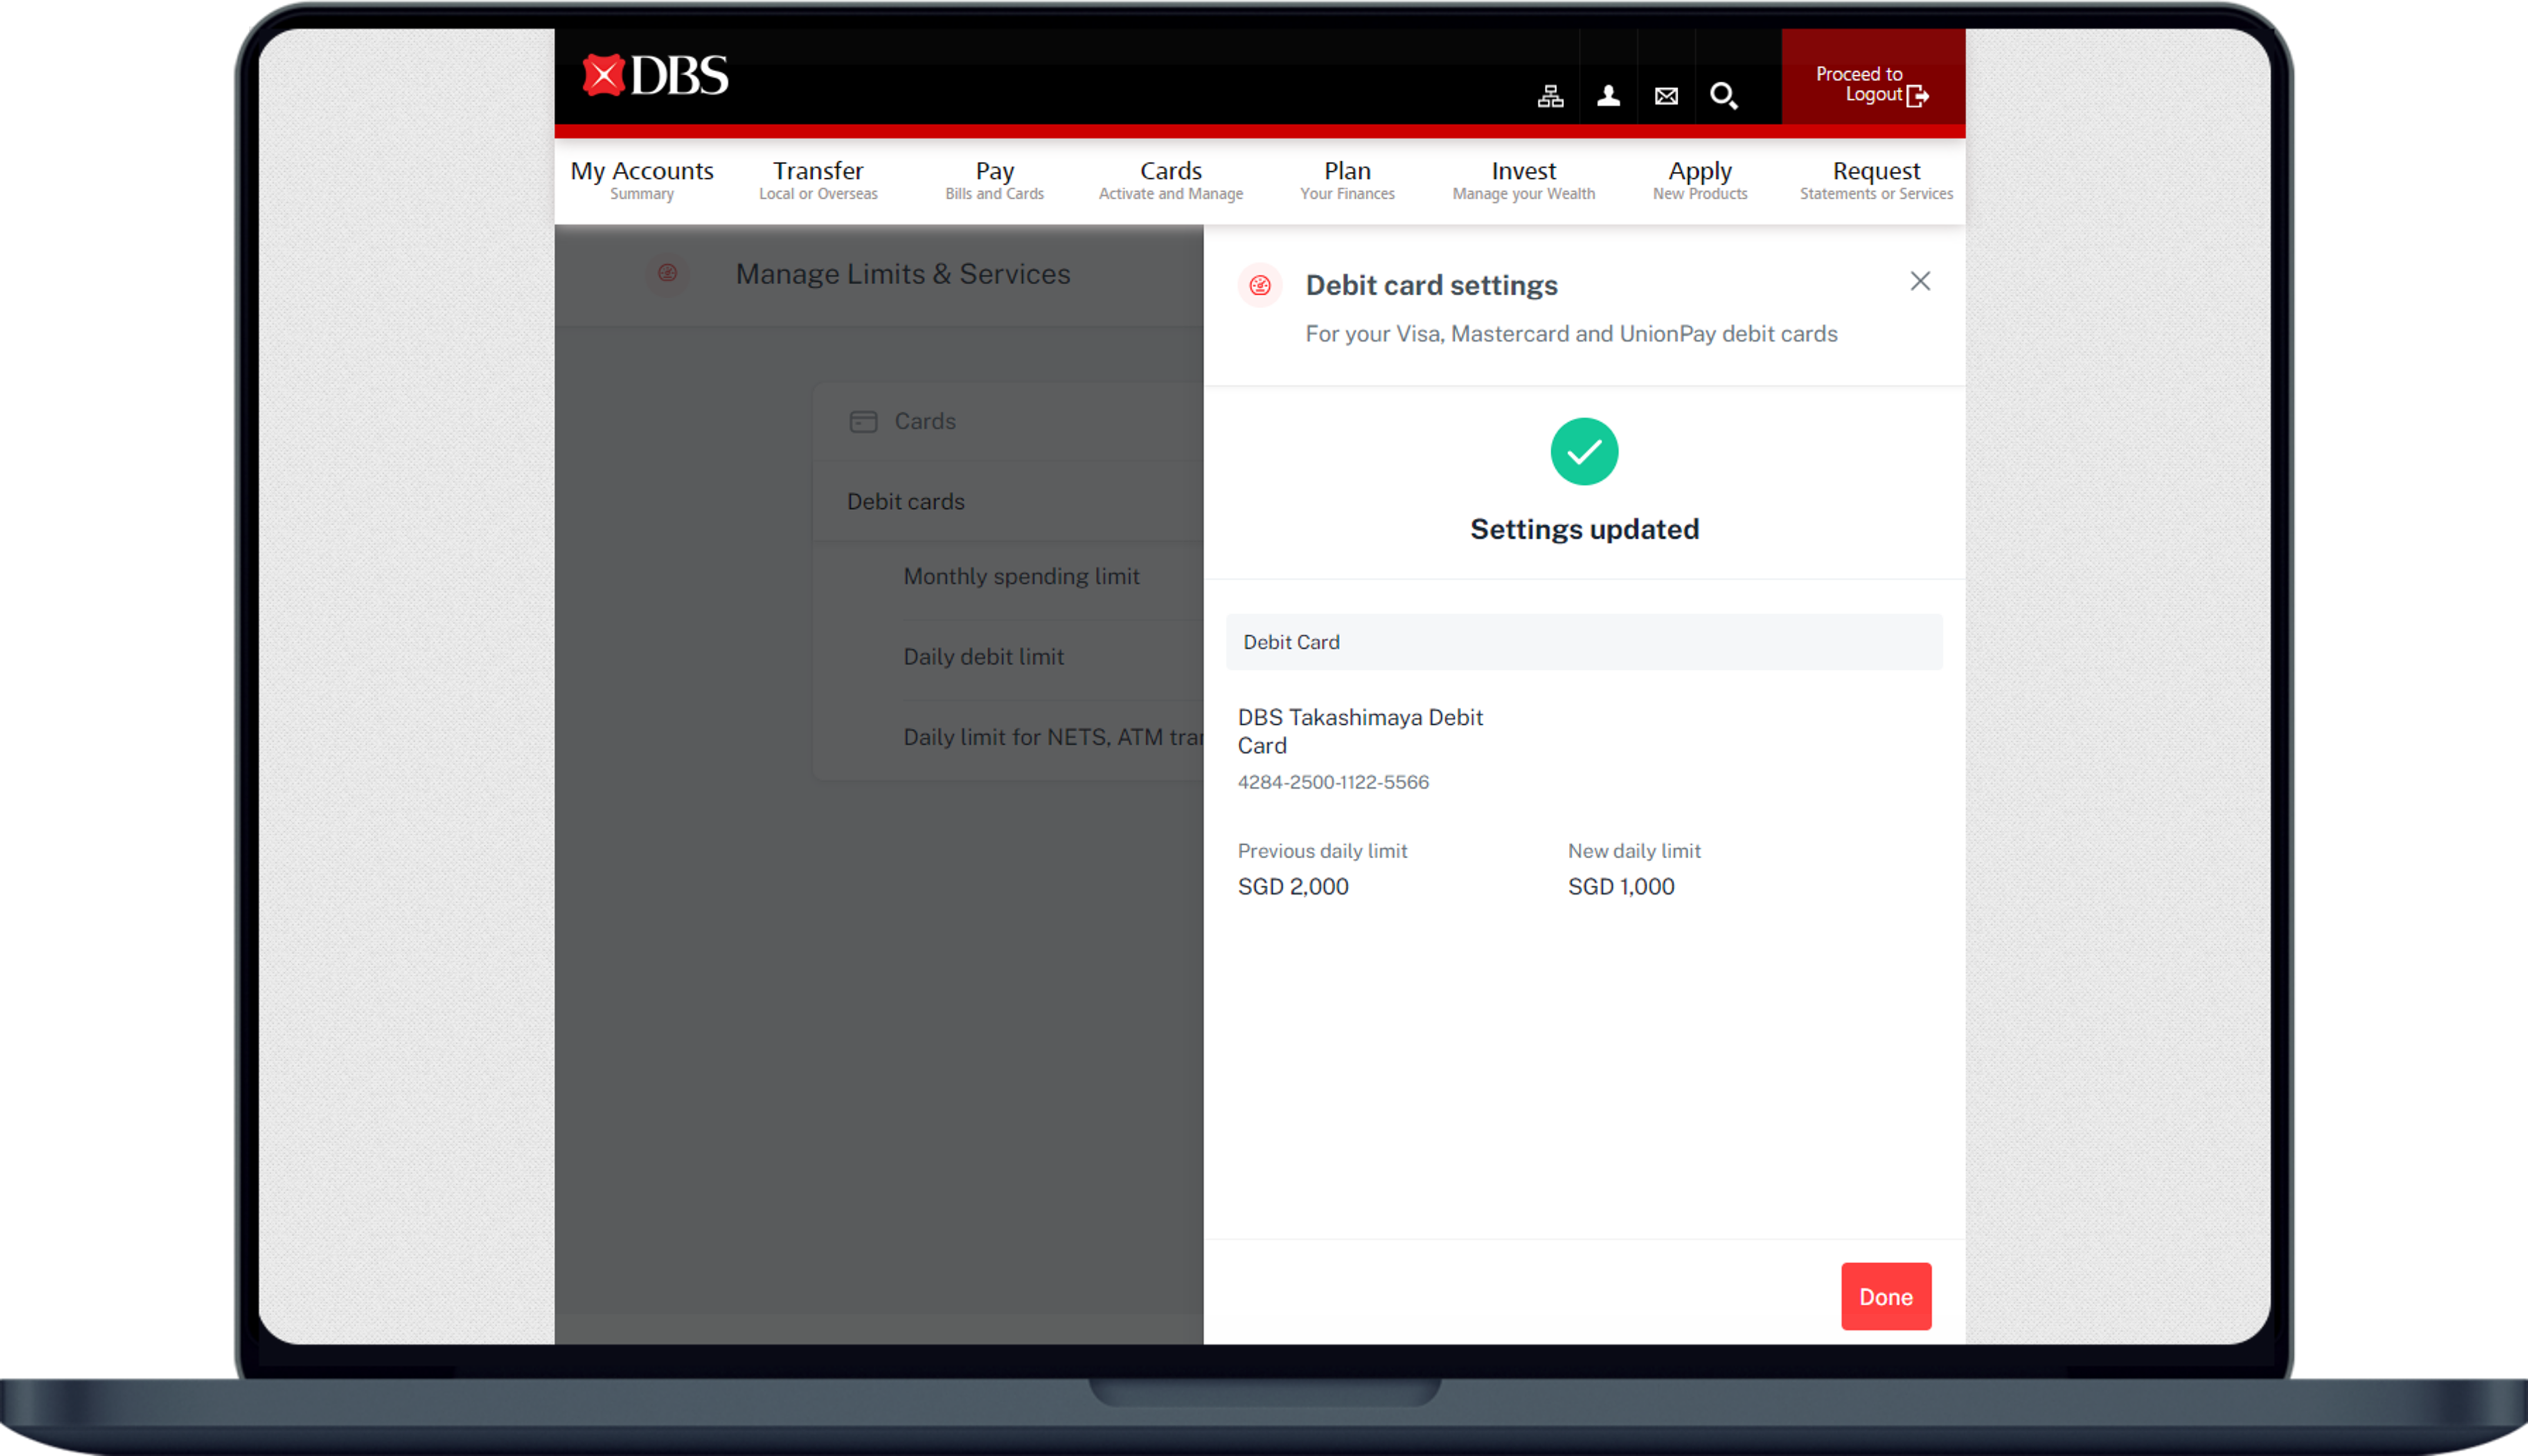The image size is (2528, 1456).
Task: Open the sitemap icon in header
Action: coord(1550,96)
